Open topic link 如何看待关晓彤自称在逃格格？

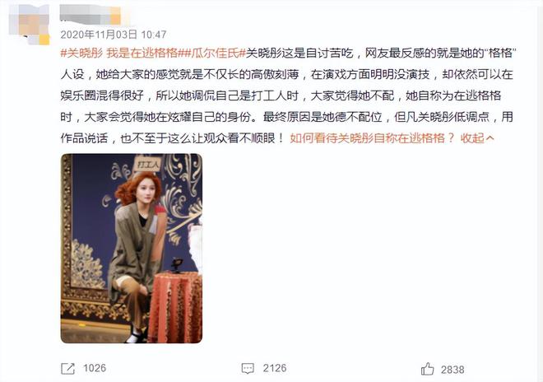pyautogui.click(x=372, y=138)
